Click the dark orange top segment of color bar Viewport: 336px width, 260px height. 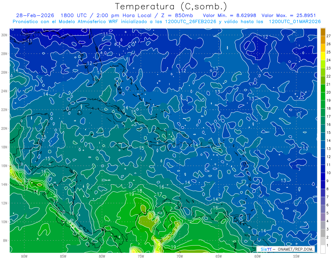point(323,32)
